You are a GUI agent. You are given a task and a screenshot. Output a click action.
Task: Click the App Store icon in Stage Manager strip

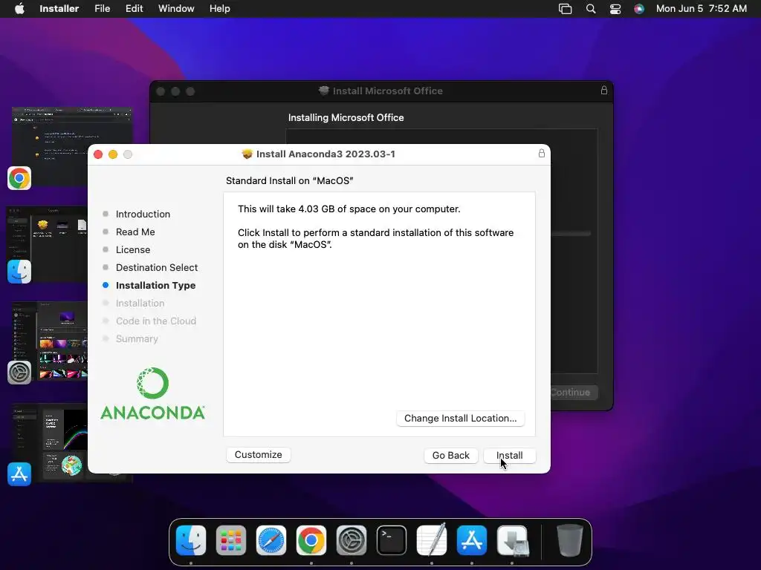coord(19,474)
